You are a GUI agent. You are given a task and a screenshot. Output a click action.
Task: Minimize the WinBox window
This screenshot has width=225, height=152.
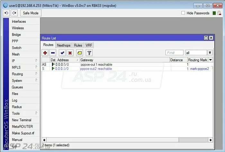click(198, 5)
